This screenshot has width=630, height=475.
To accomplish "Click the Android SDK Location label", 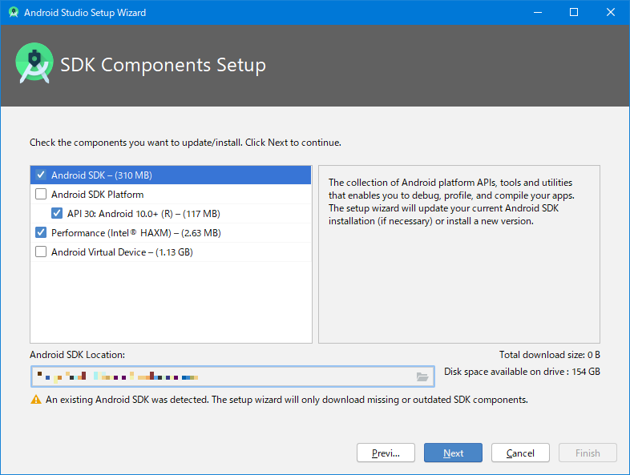I will (x=77, y=355).
